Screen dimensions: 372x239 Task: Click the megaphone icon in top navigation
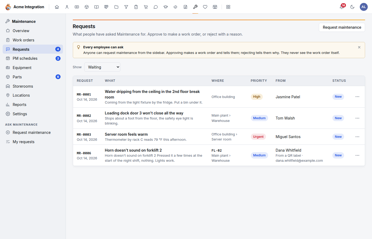[175, 7]
